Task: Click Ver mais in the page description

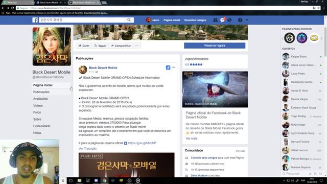Action: (192, 139)
